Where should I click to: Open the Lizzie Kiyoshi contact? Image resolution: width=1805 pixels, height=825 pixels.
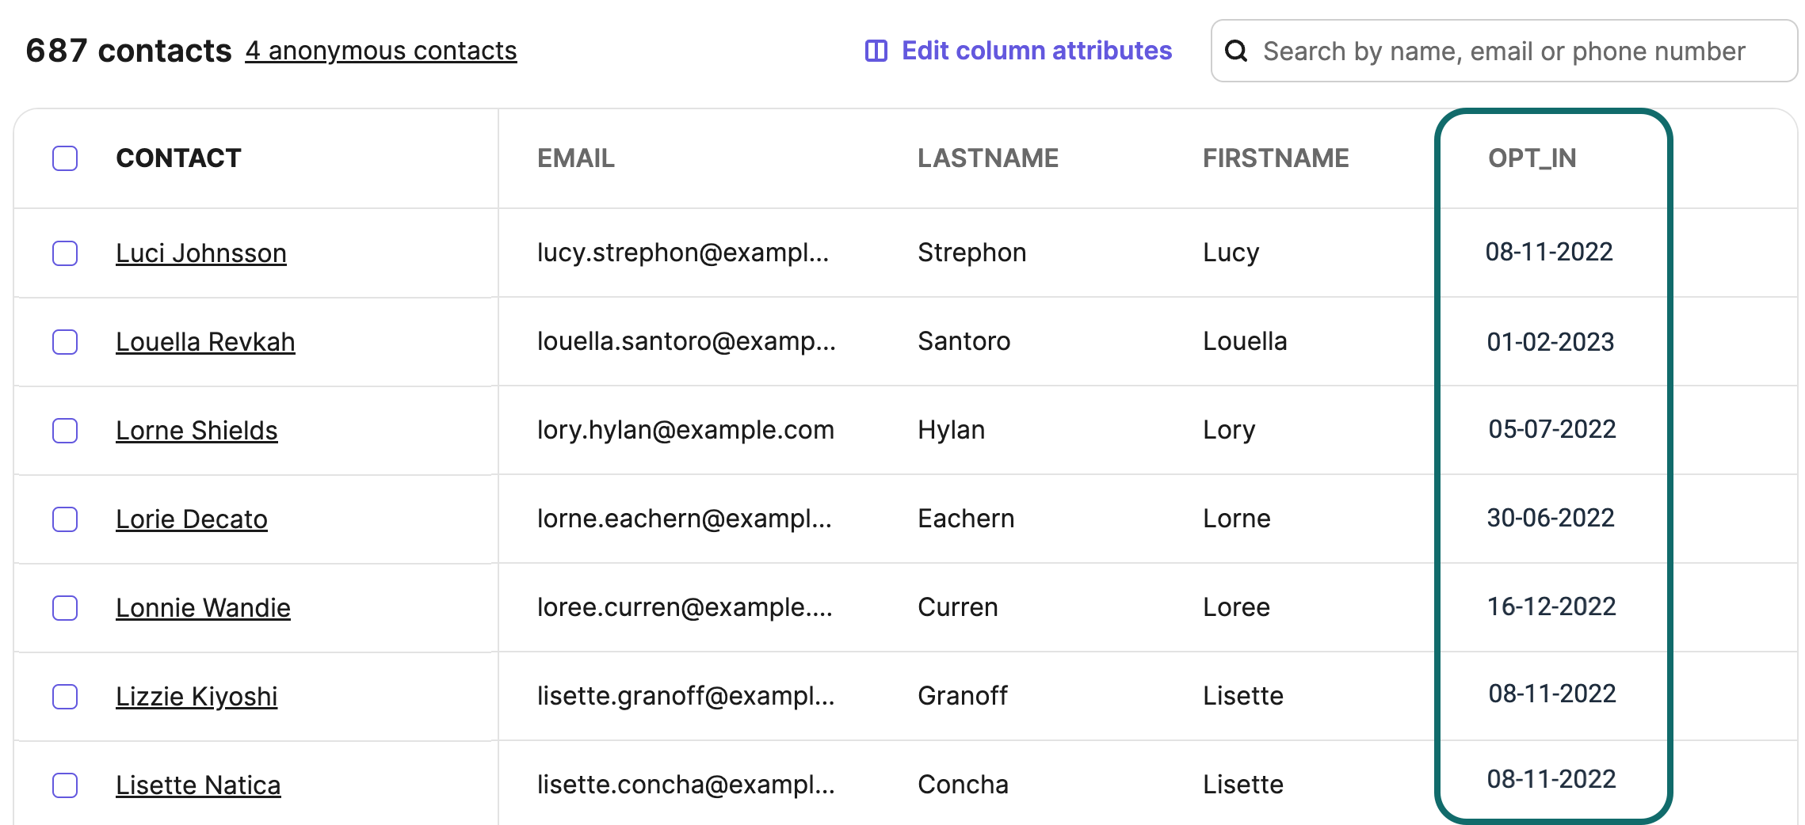click(197, 697)
